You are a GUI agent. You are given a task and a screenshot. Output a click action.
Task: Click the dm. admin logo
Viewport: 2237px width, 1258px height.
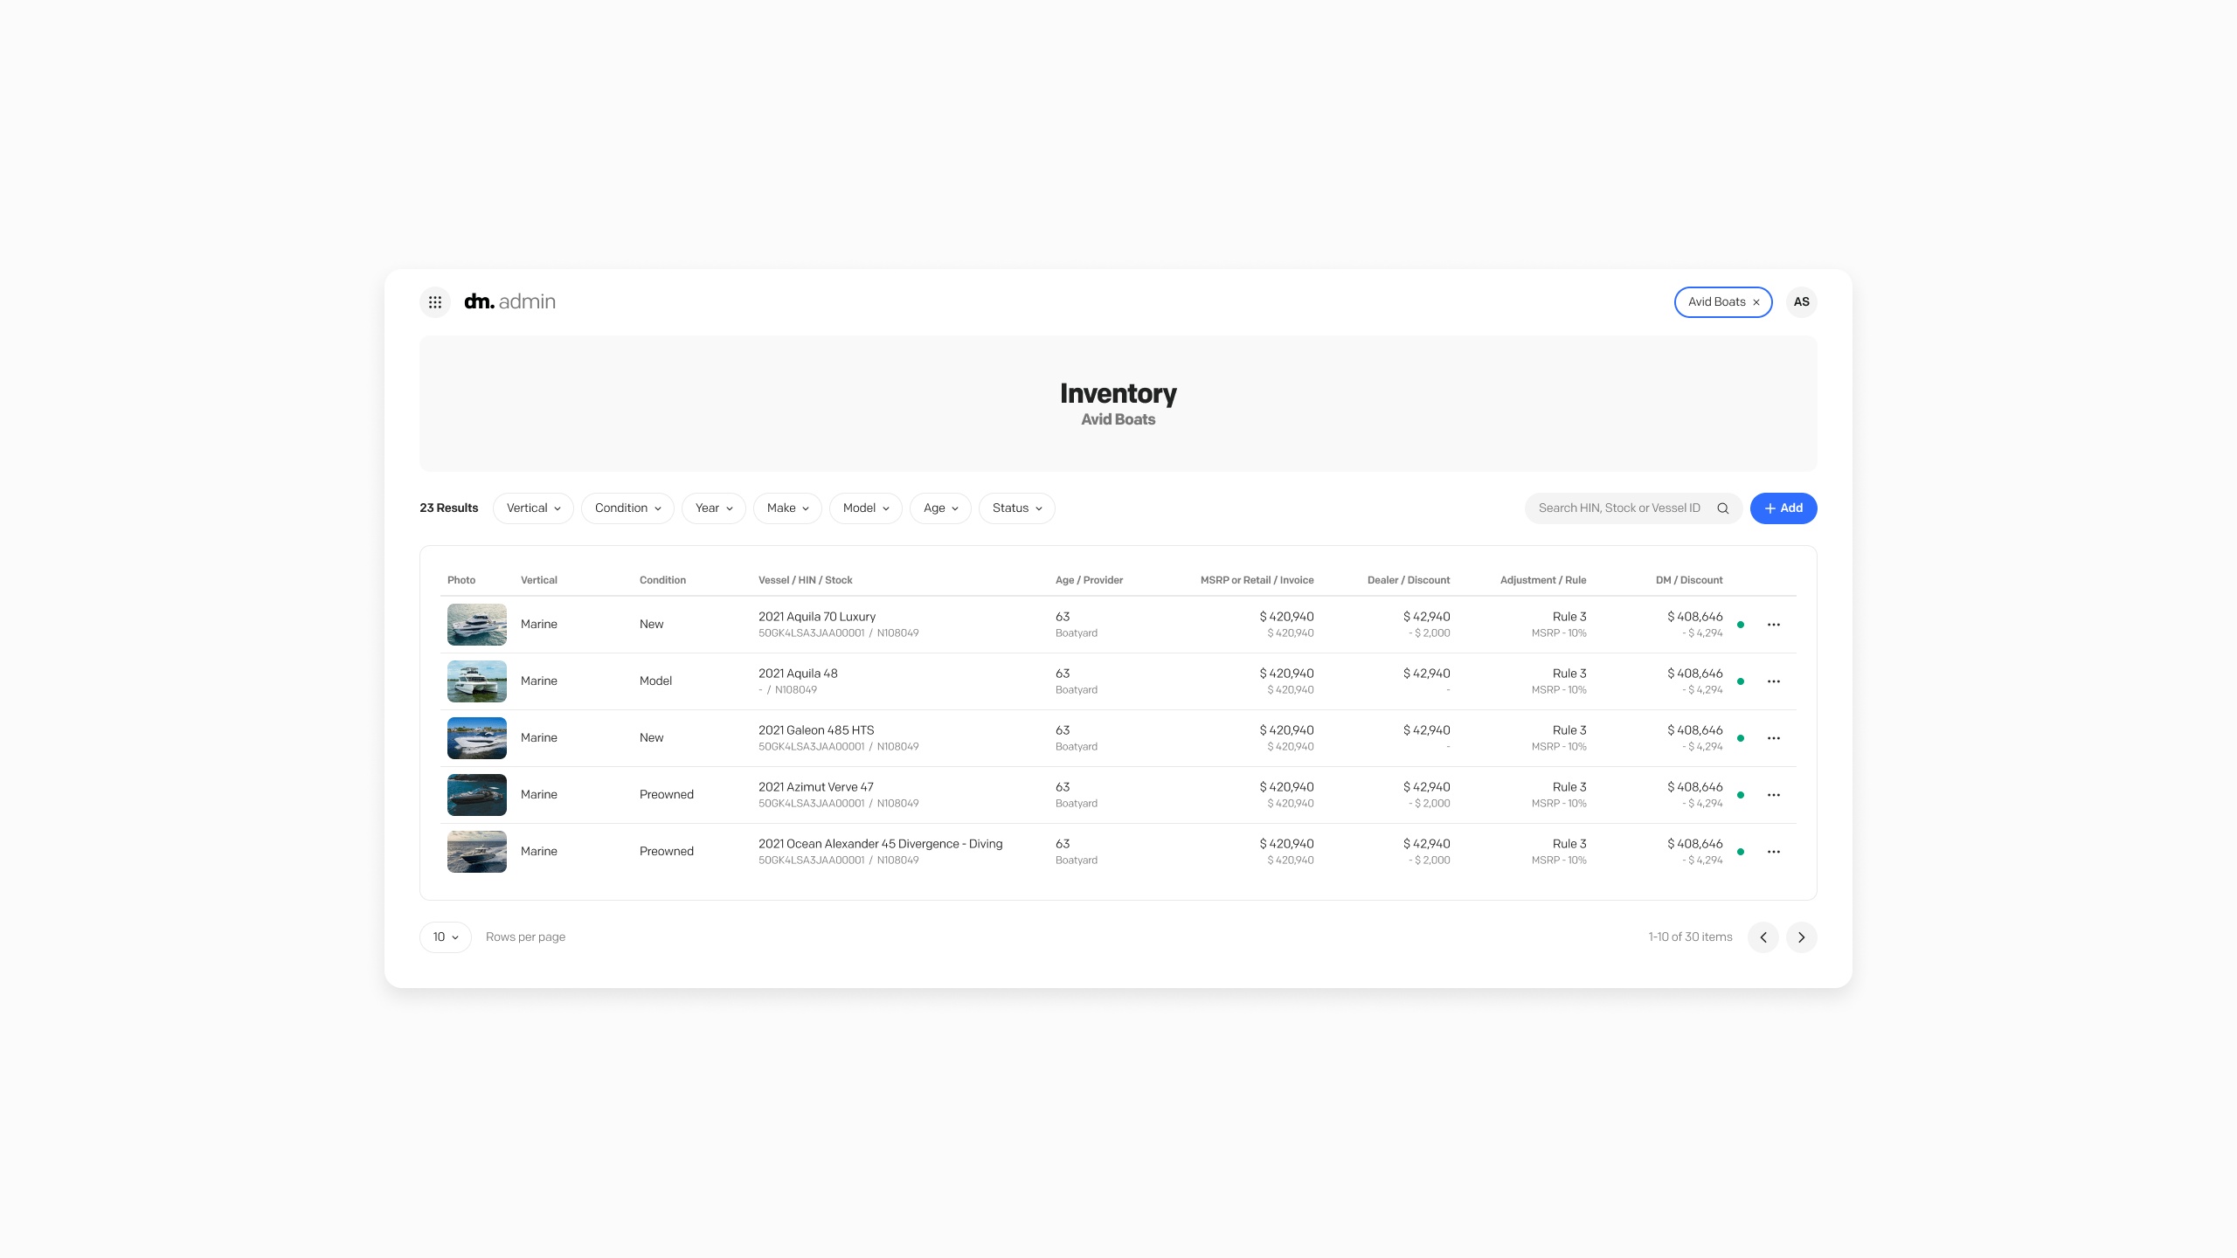pyautogui.click(x=509, y=301)
